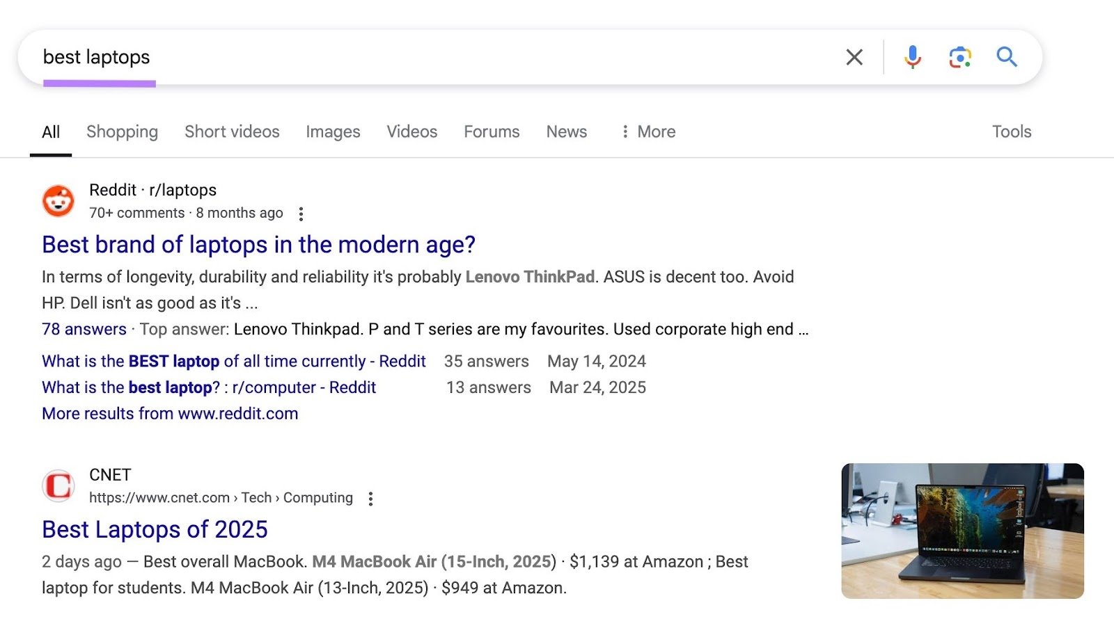Select the Forums search filter
This screenshot has height=628, width=1114.
tap(491, 131)
